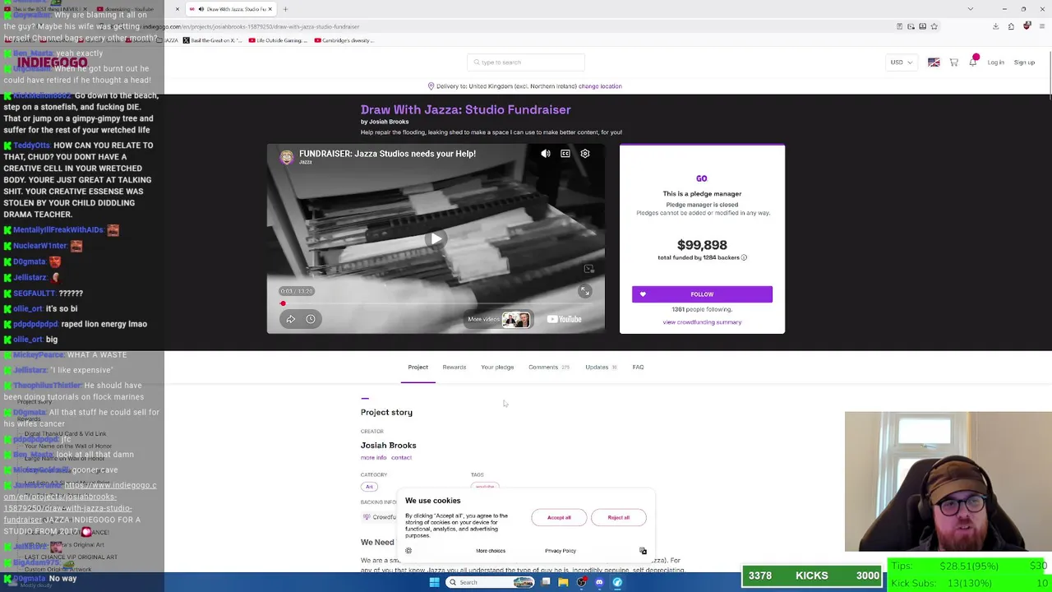
Task: Open the USD currency dropdown
Action: pyautogui.click(x=902, y=62)
